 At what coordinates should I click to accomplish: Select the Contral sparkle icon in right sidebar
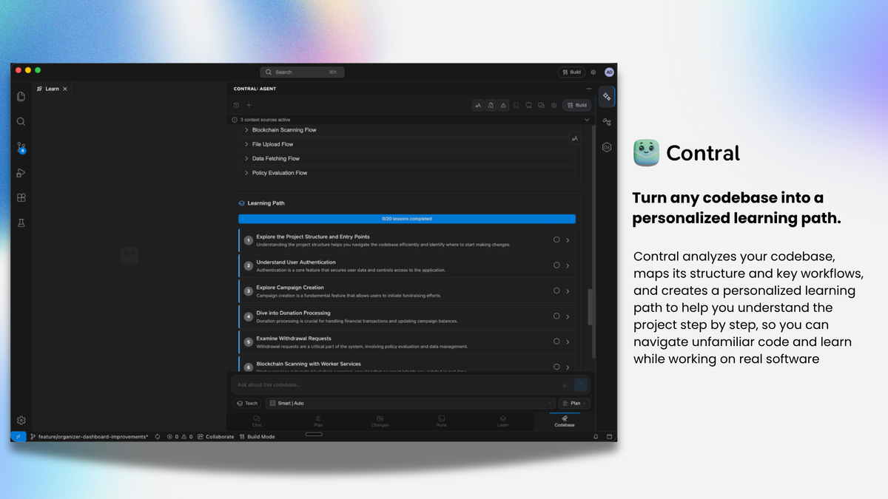click(x=607, y=97)
